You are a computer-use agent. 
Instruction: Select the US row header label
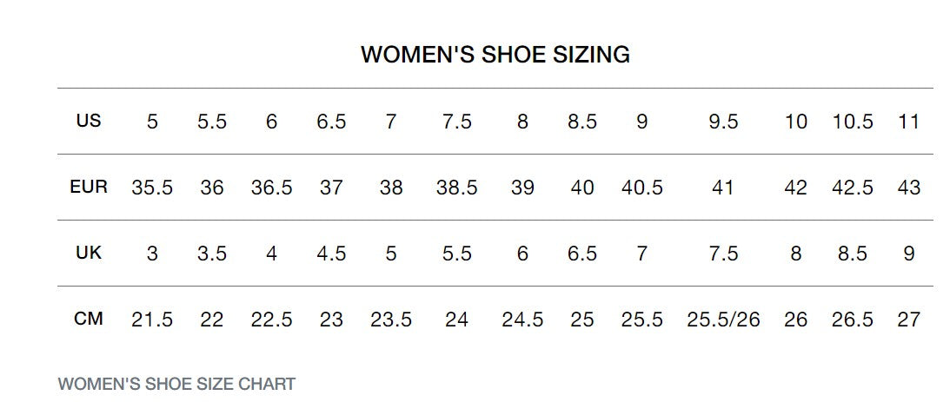pos(89,122)
